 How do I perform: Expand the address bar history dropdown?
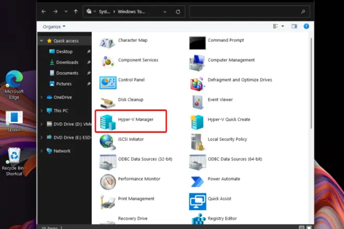pos(165,11)
